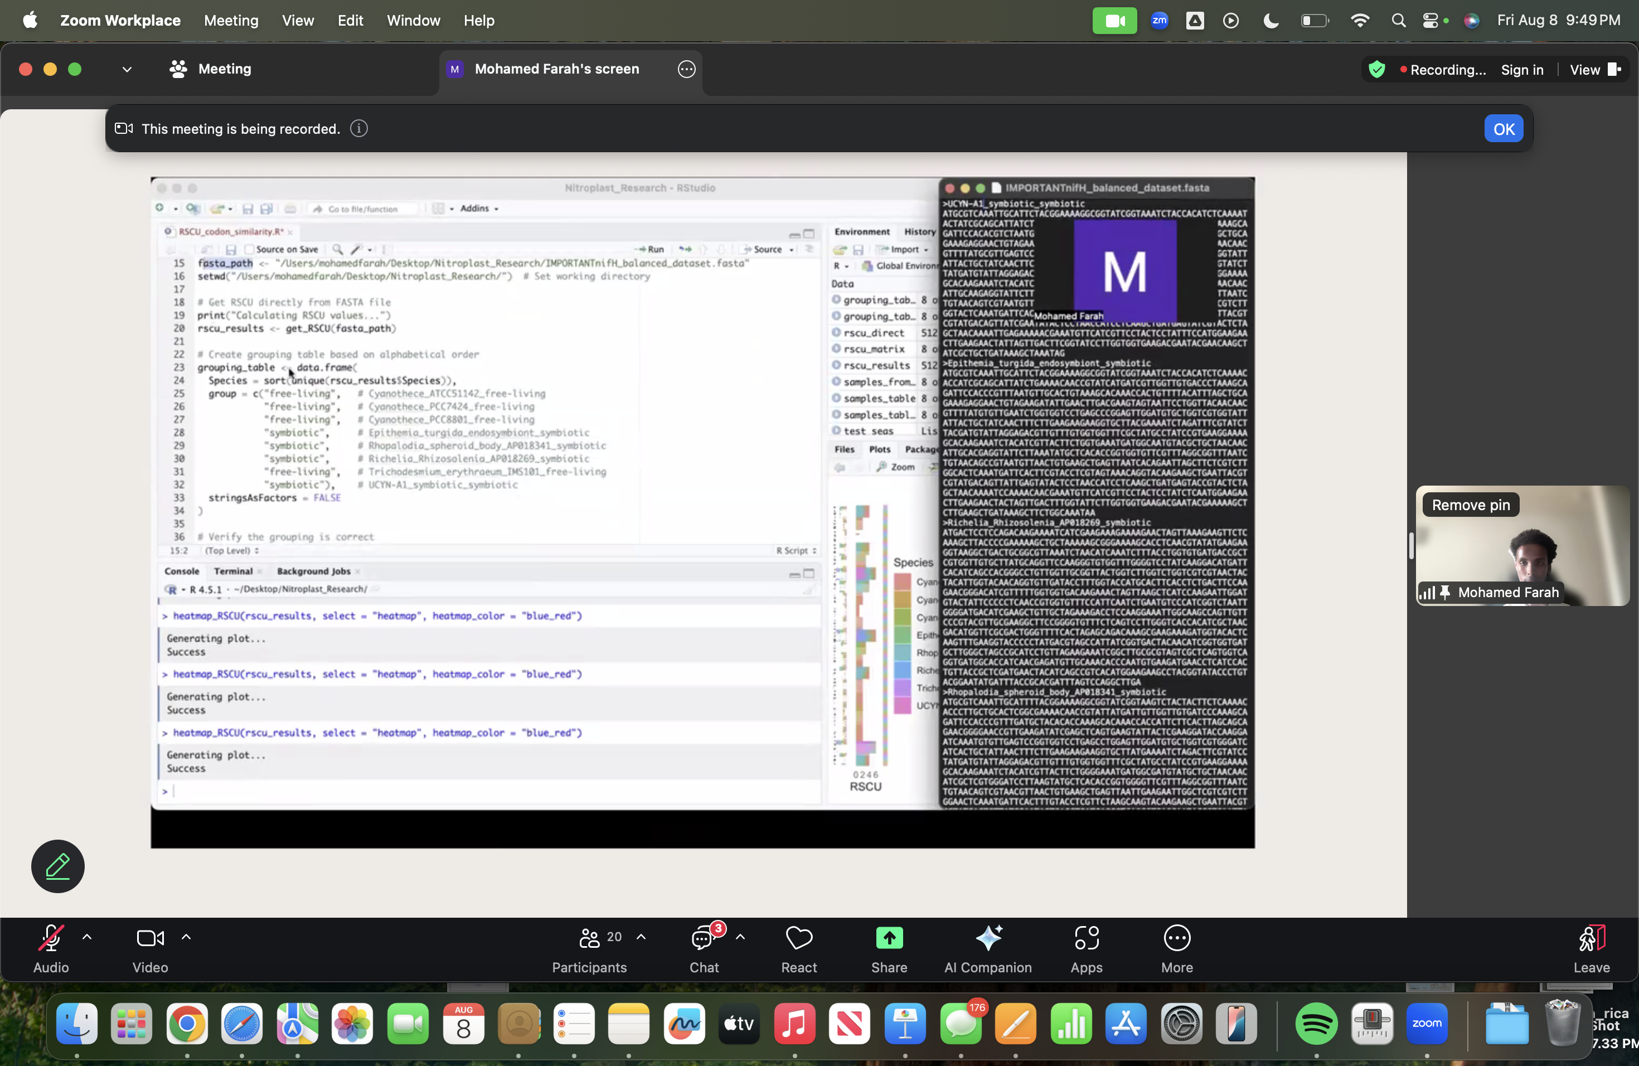Remove pin from Mohamed Farah's video

[x=1471, y=506]
